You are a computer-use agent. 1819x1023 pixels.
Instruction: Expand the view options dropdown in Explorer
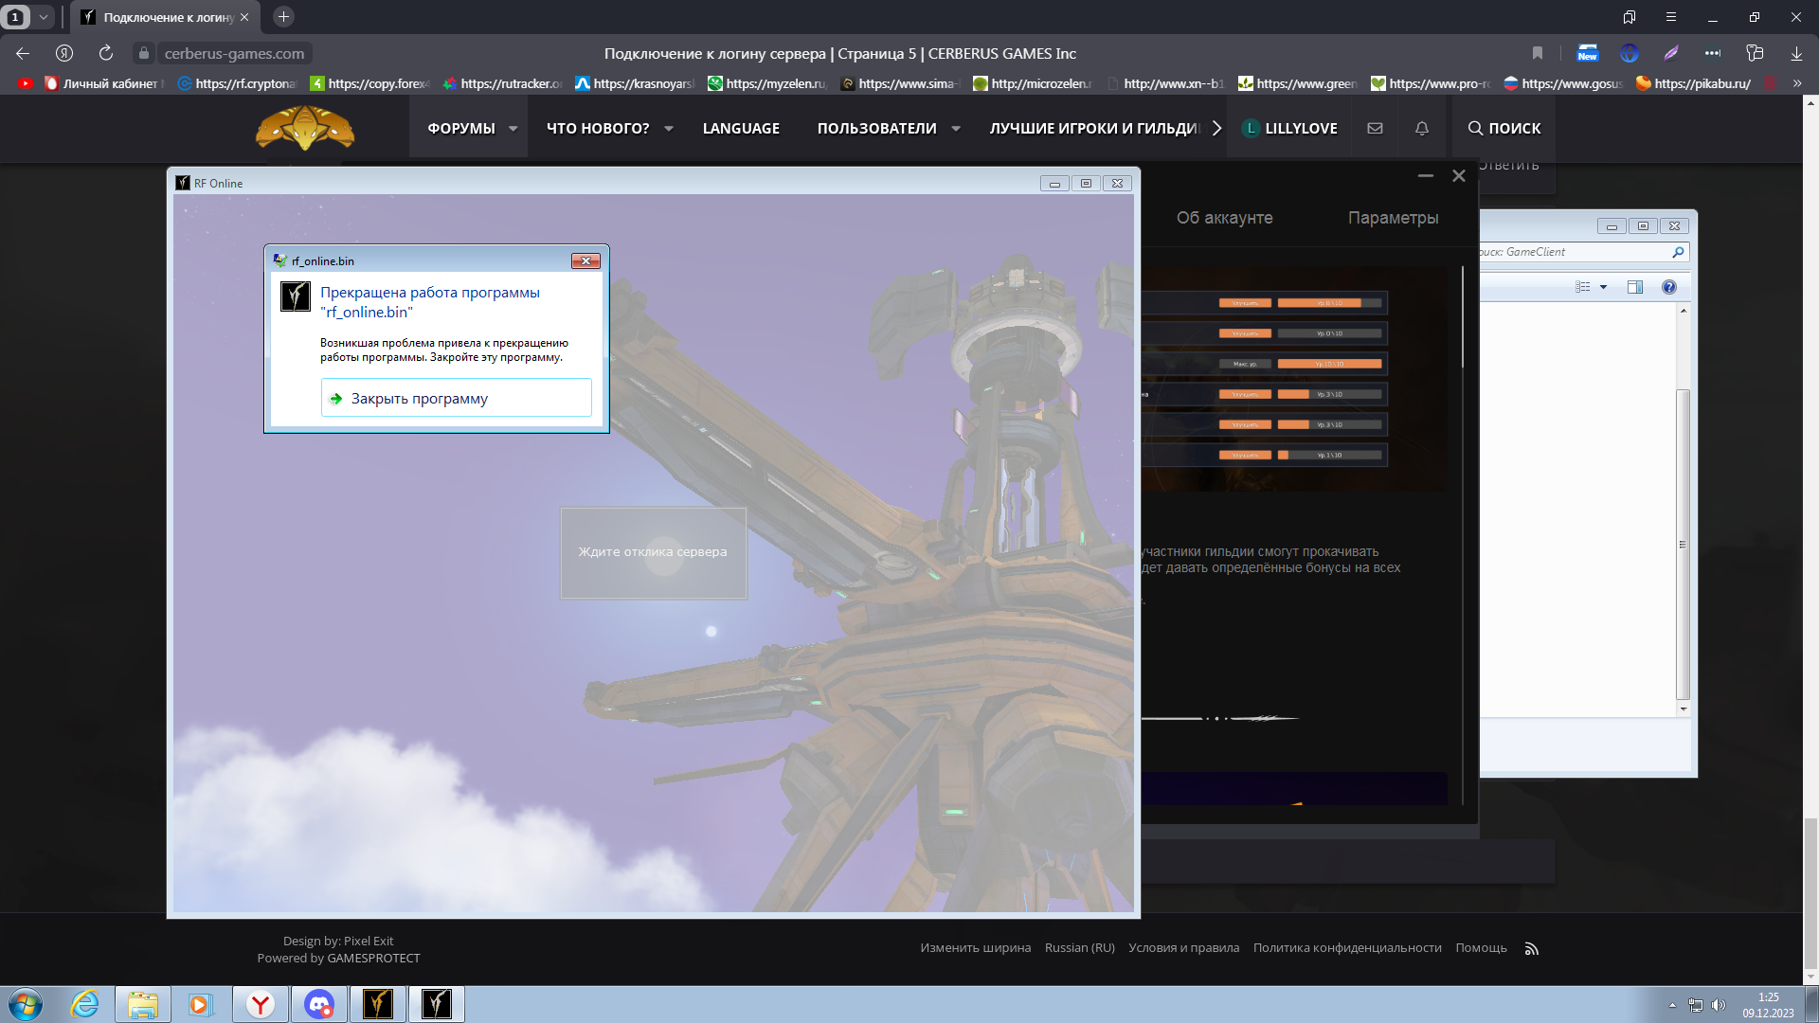coord(1603,287)
